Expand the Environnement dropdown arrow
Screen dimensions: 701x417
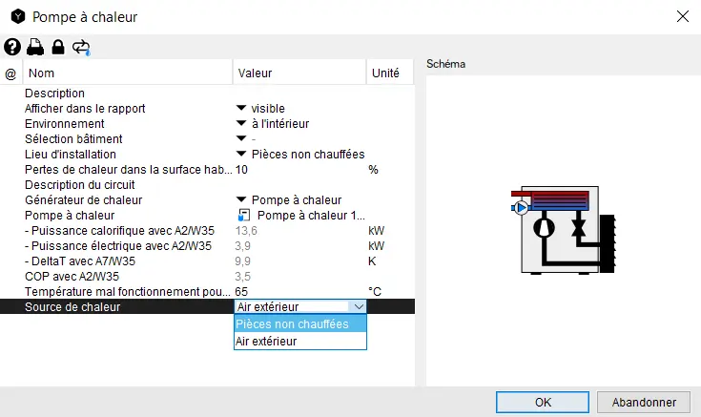[x=241, y=124]
